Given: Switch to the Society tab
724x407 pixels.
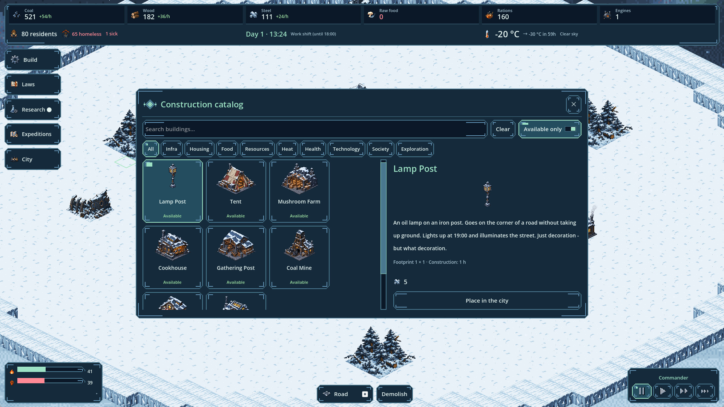Looking at the screenshot, I should point(380,149).
